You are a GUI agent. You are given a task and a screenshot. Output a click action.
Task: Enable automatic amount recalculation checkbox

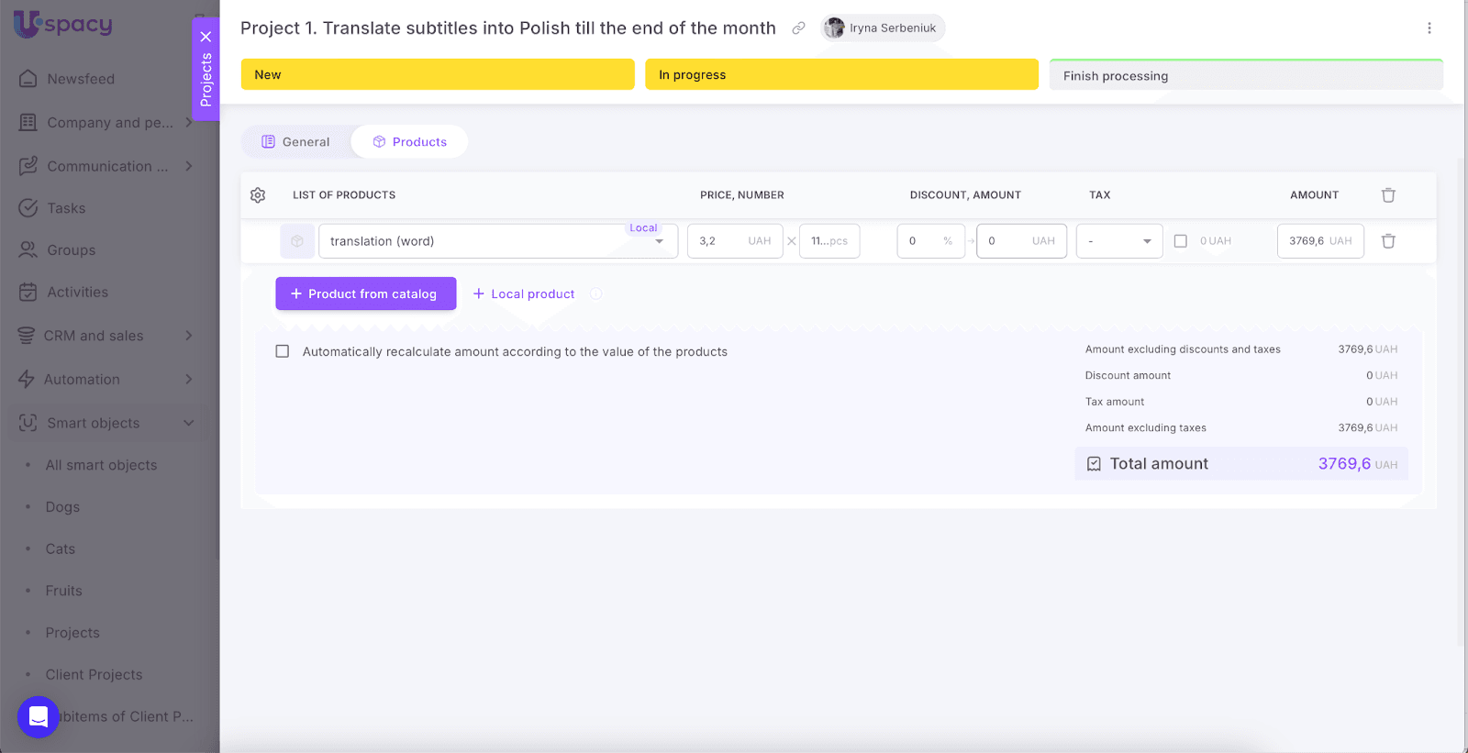(x=283, y=351)
